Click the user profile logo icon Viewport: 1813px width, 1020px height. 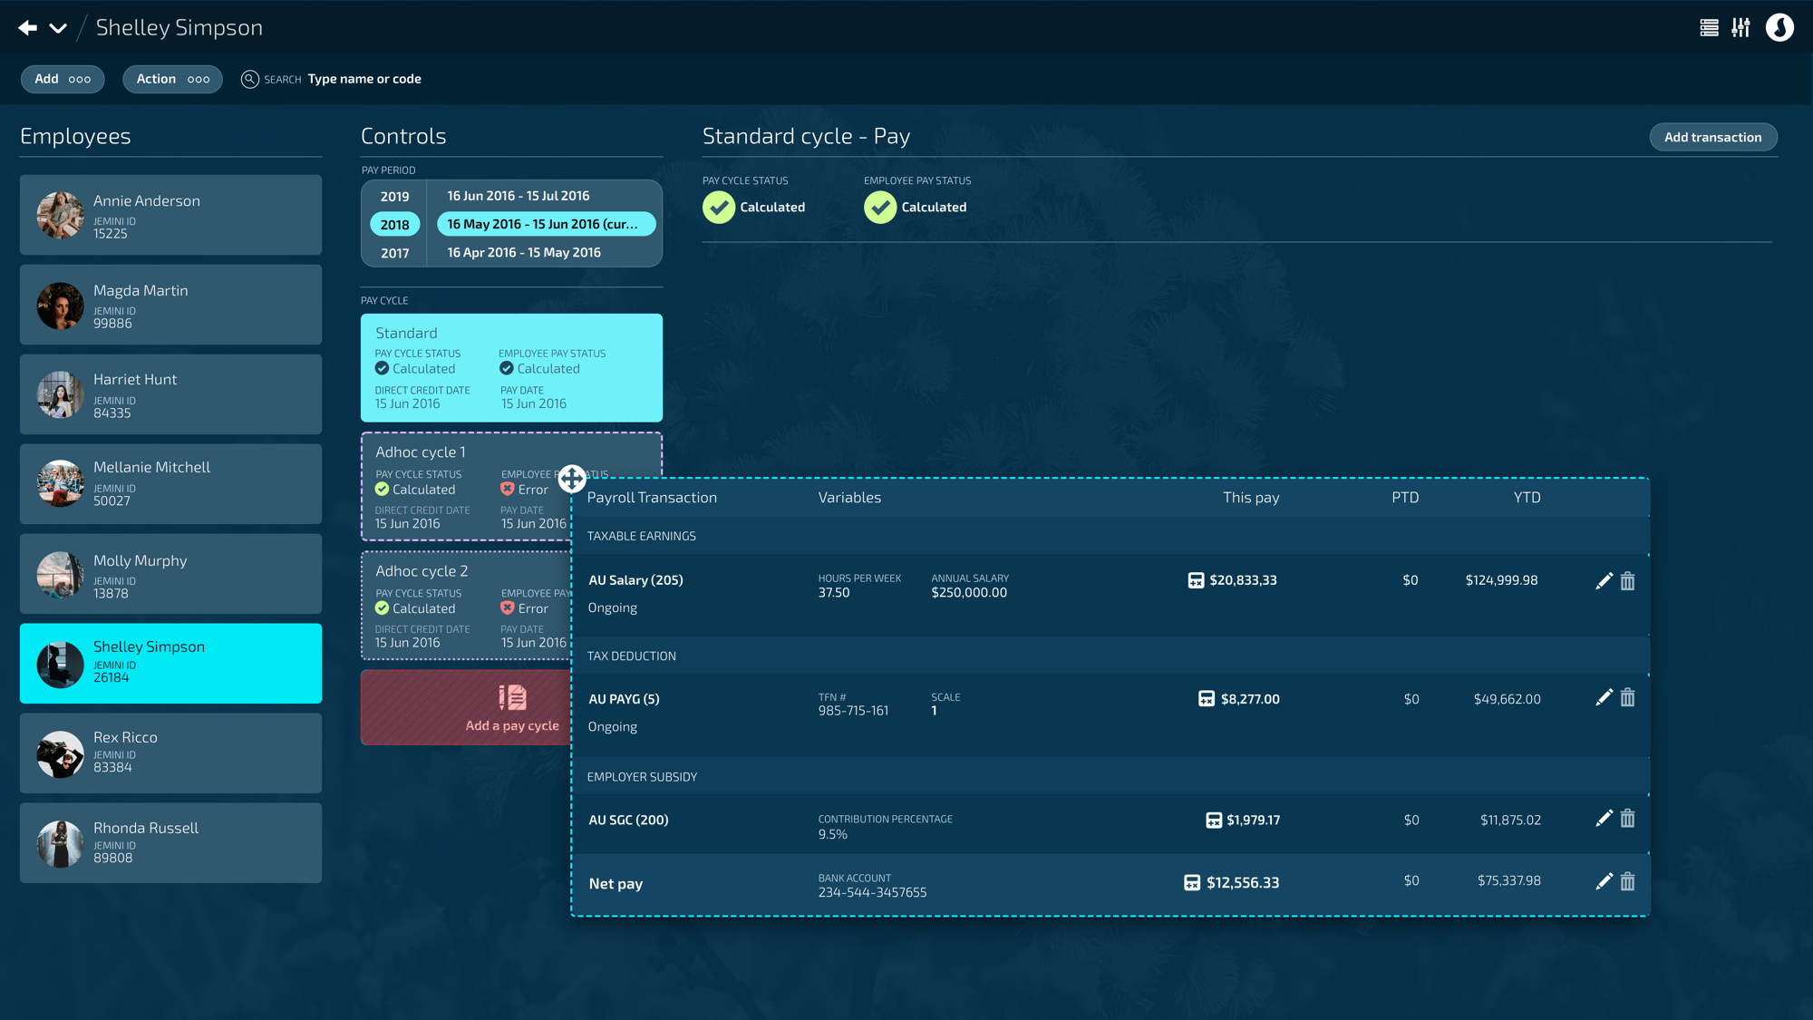pos(1779,28)
